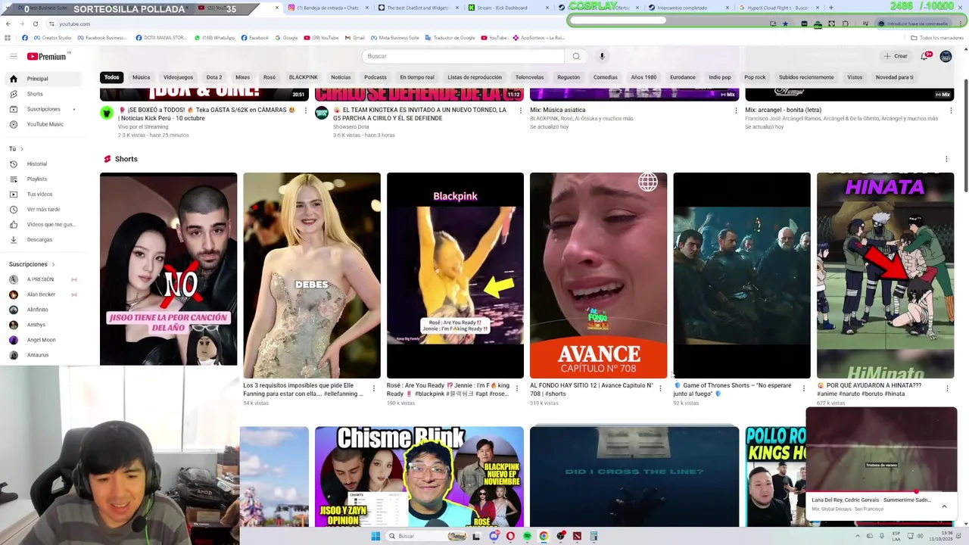Open the Chisme Blink video thumbnail

coord(419,477)
